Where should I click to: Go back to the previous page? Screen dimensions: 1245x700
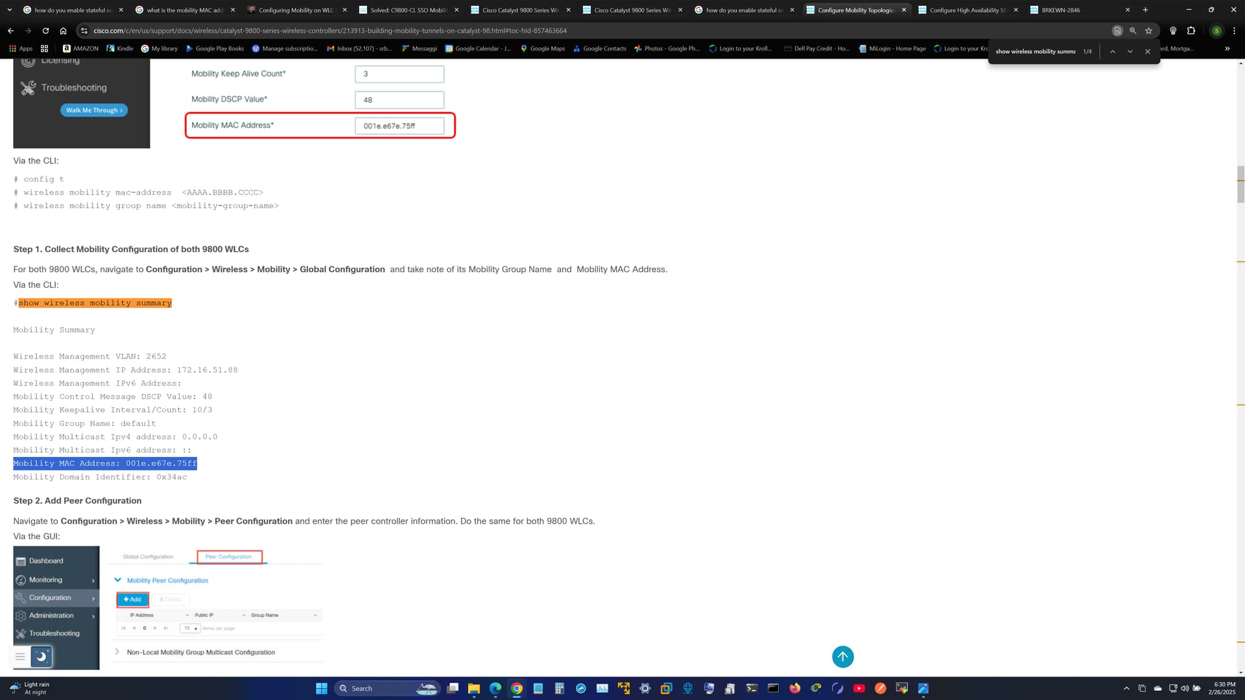[10, 30]
